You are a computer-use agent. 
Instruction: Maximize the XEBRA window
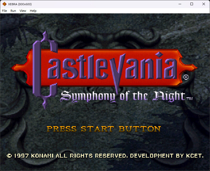(x=192, y=4)
